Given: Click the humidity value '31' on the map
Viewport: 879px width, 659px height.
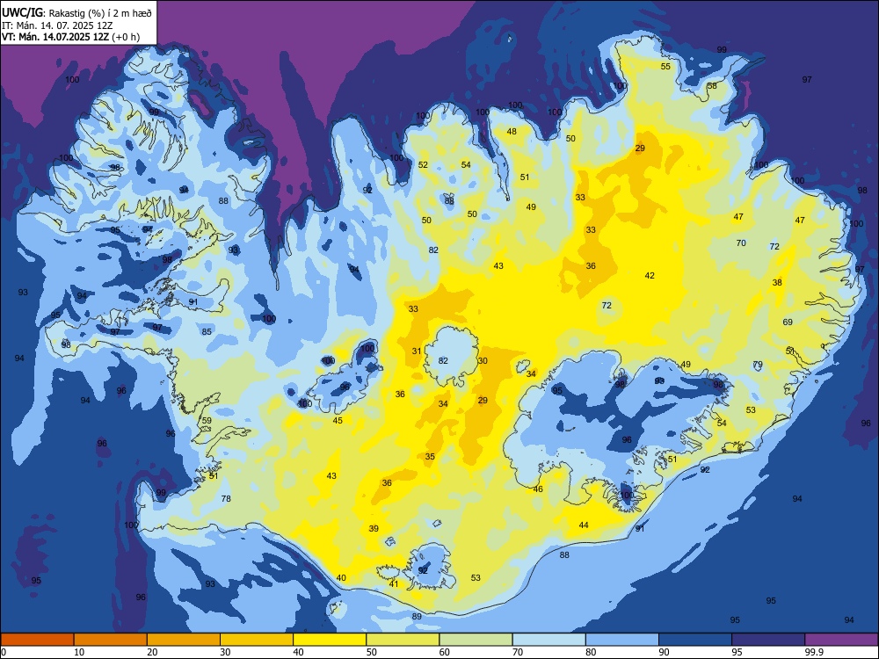Looking at the screenshot, I should pyautogui.click(x=417, y=351).
